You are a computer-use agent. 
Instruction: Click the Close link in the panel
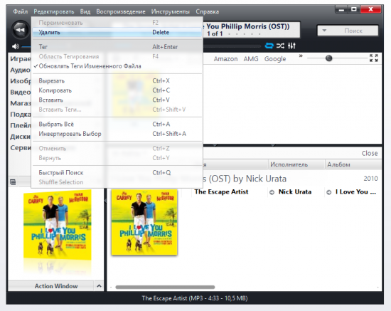[x=370, y=153]
